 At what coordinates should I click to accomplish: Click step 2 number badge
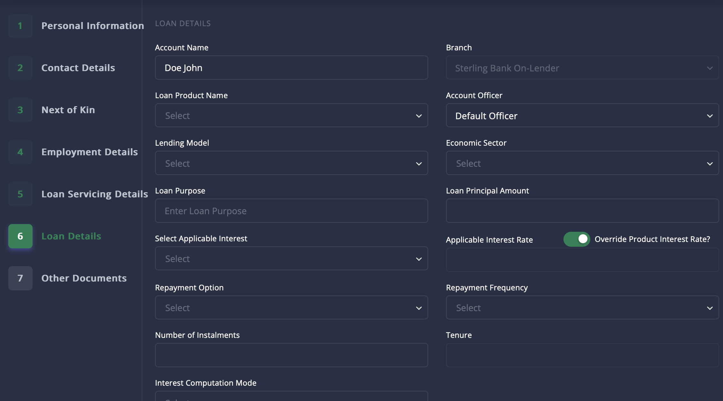click(20, 68)
